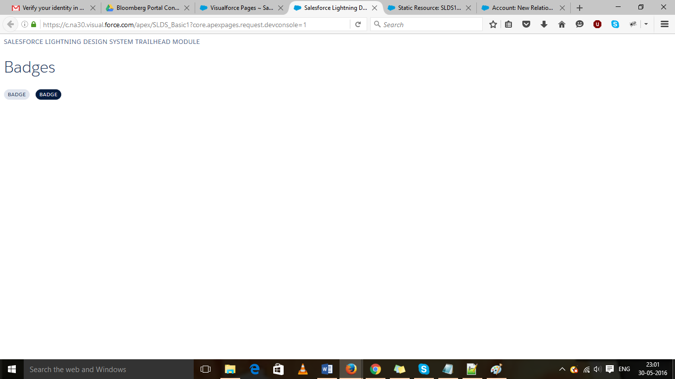
Task: Go to the browser home page
Action: (561, 24)
